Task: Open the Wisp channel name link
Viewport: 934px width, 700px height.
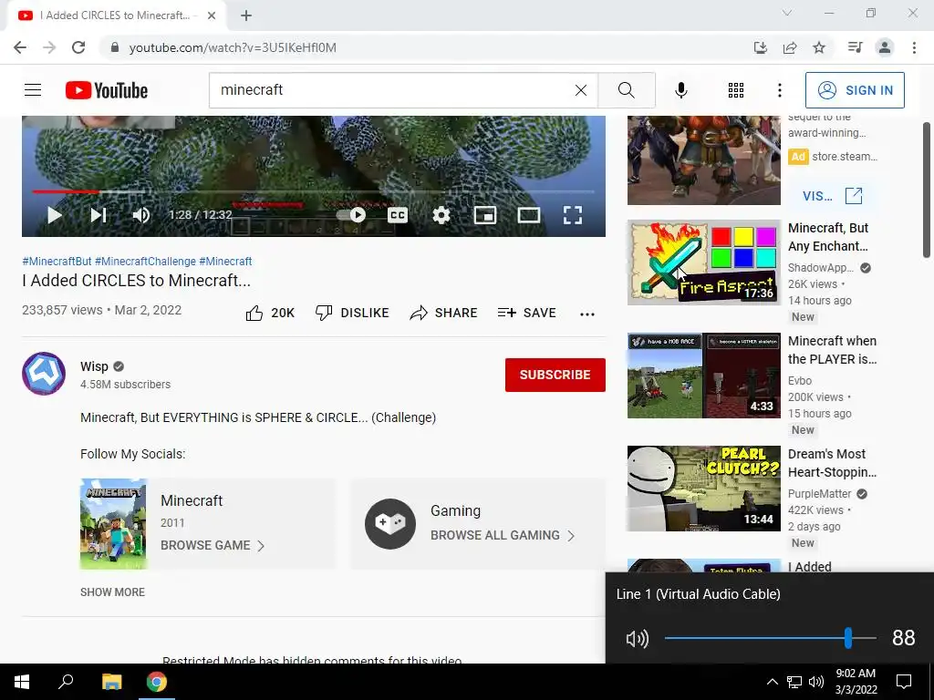Action: (x=94, y=366)
